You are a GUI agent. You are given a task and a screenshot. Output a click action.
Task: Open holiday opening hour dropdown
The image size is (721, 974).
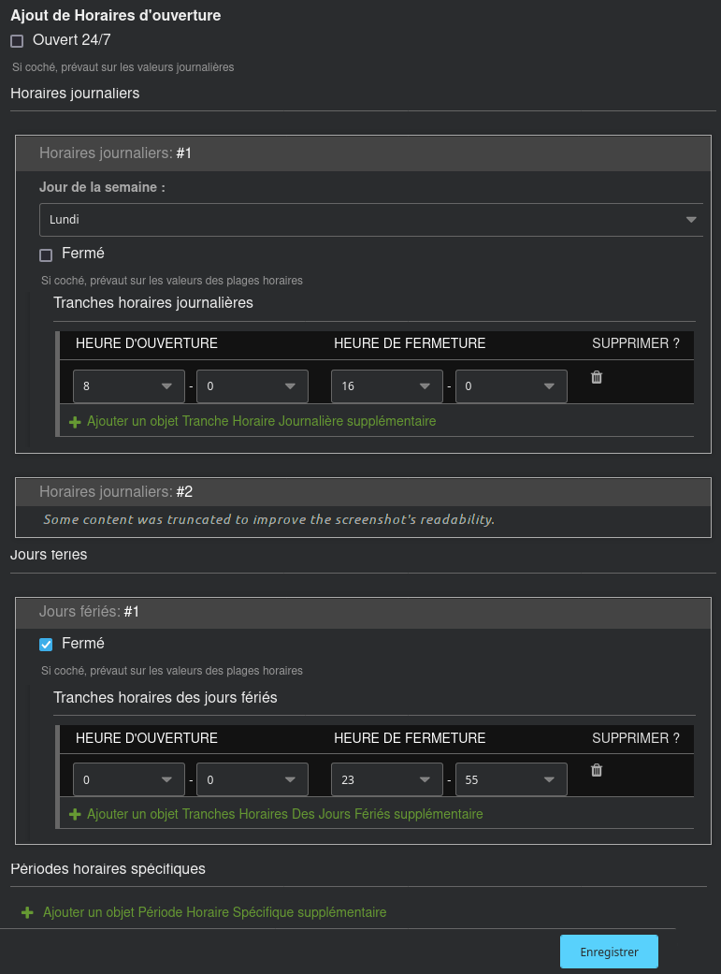coord(128,779)
